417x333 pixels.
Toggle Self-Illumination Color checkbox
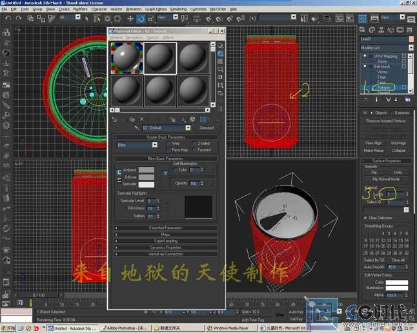pyautogui.click(x=175, y=170)
